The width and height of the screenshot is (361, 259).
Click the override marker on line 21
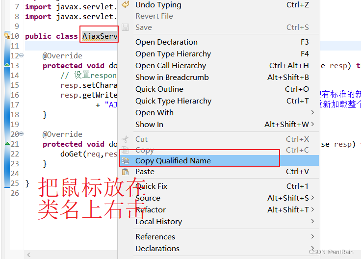[x=7, y=143]
